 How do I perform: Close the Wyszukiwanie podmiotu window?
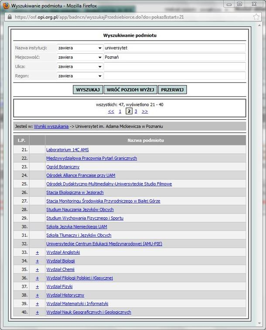[254, 4]
